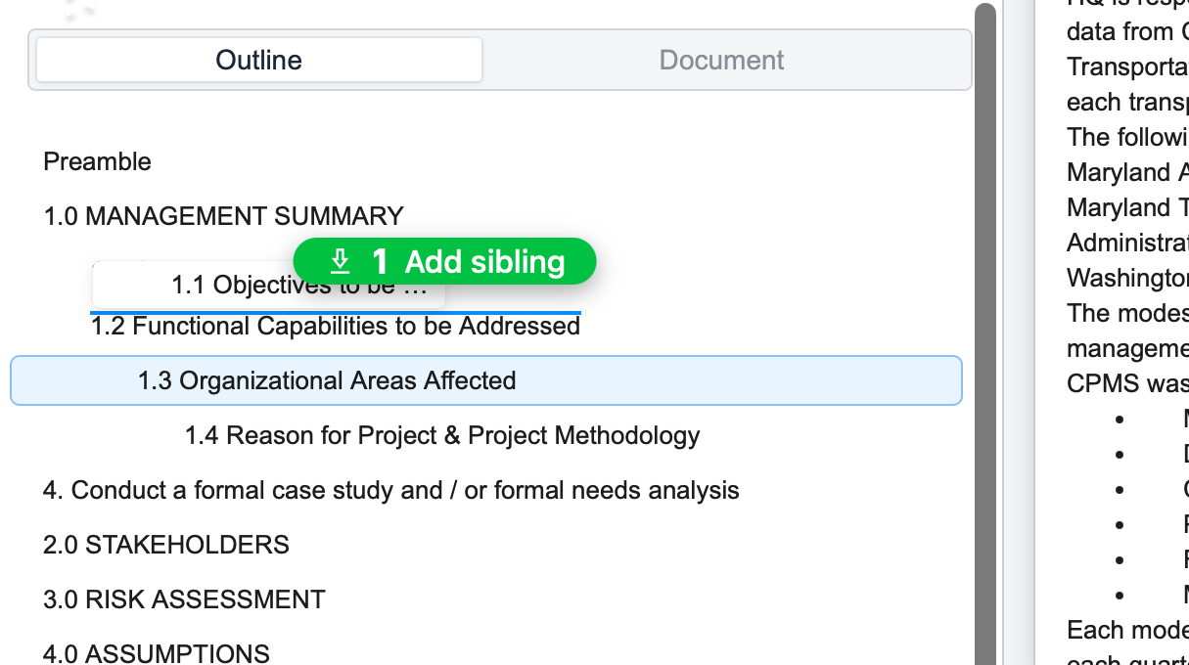This screenshot has height=665, width=1189.
Task: Click the download arrow icon in Add sibling badge
Action: [x=340, y=261]
